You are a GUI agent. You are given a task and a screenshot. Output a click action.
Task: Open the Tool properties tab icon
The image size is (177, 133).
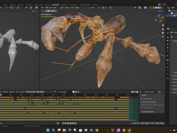click(168, 33)
